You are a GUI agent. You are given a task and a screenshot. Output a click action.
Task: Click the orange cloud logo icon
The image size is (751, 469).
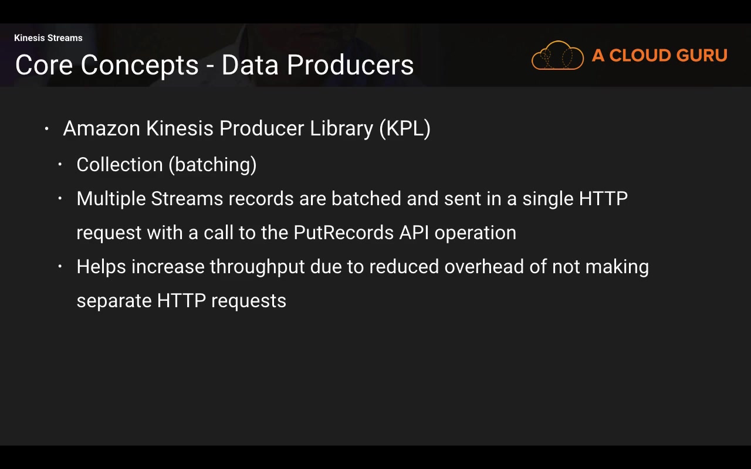(557, 56)
